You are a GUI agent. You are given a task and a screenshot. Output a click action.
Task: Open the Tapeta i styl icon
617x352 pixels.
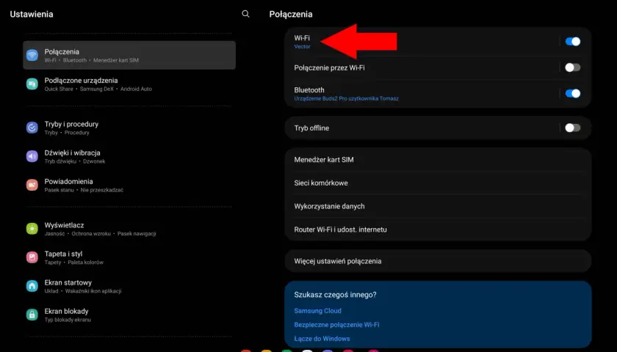tap(32, 257)
